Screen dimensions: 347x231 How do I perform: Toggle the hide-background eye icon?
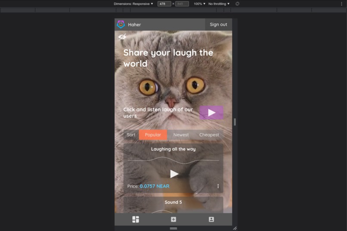tap(122, 37)
